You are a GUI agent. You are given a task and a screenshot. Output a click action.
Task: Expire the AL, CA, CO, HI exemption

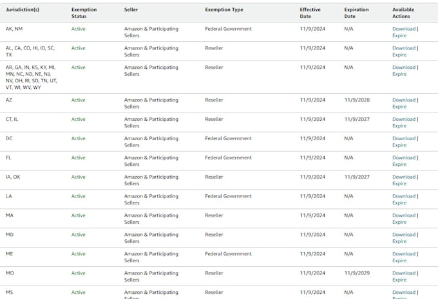click(x=399, y=55)
